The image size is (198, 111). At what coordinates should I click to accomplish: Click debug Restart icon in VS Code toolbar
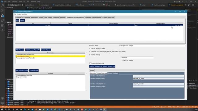tap(104, 5)
